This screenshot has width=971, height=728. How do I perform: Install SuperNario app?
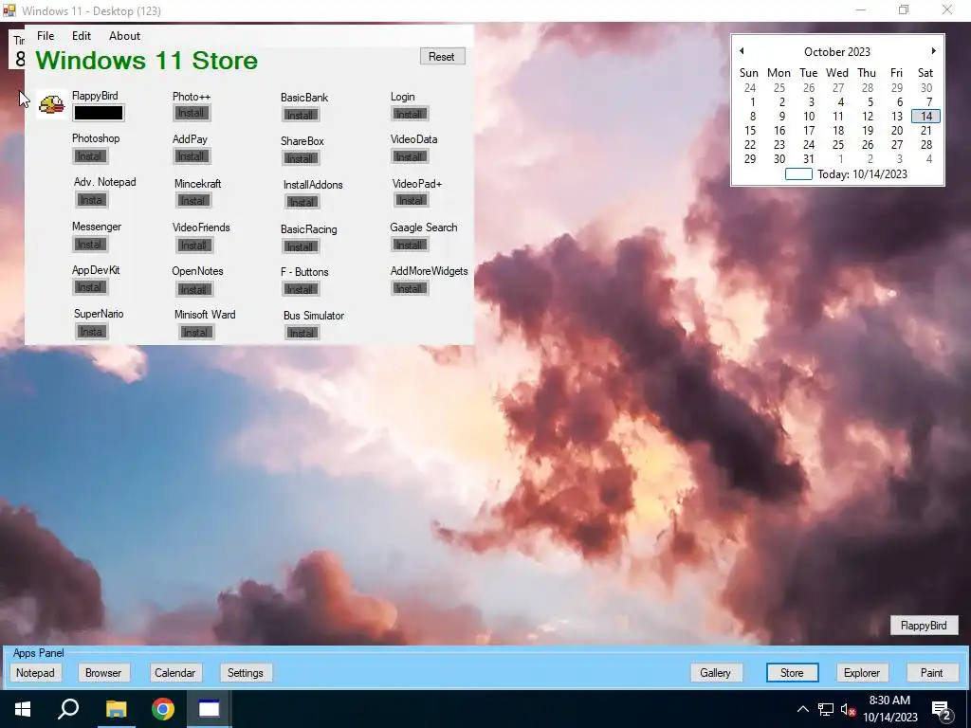coord(92,332)
